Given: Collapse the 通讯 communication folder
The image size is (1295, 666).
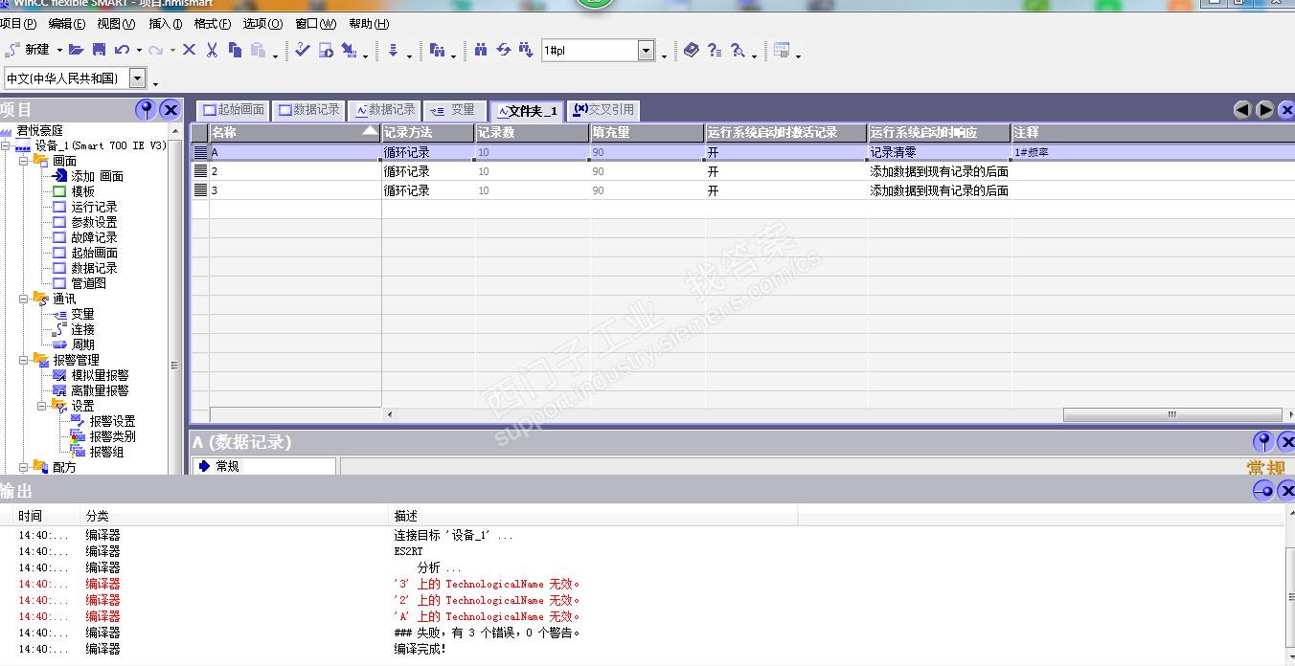Looking at the screenshot, I should pyautogui.click(x=24, y=300).
